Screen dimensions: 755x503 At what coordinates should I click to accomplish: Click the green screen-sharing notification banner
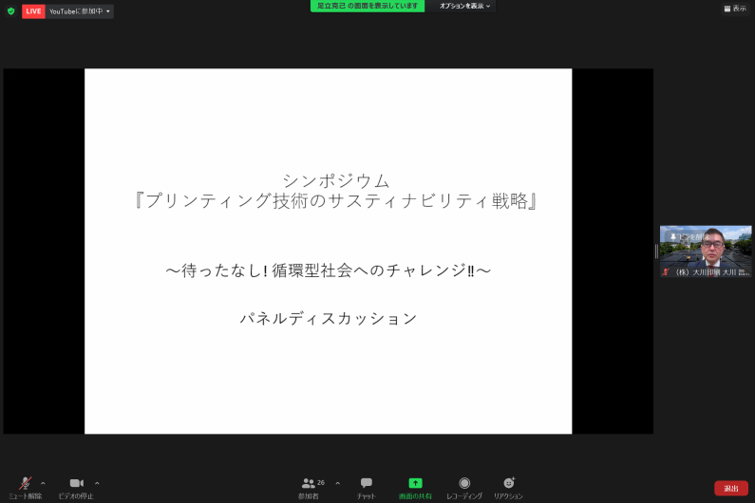click(368, 6)
